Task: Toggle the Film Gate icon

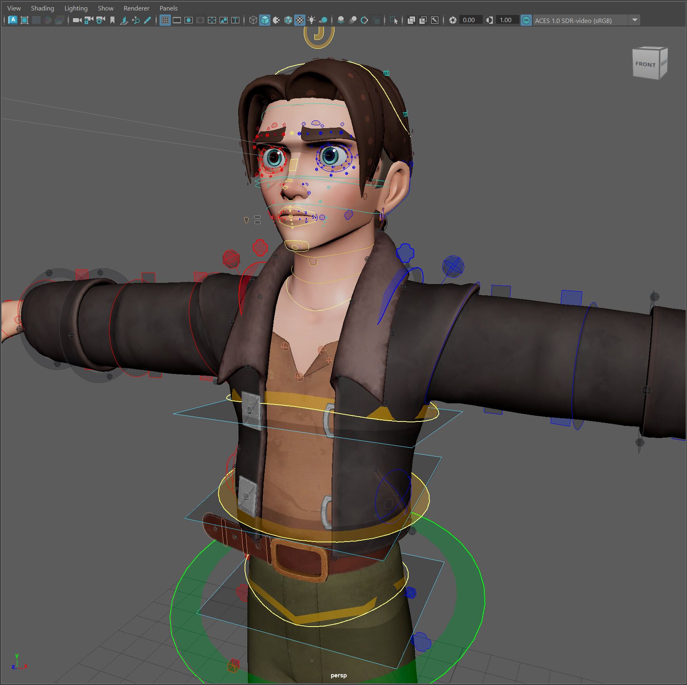Action: click(177, 20)
